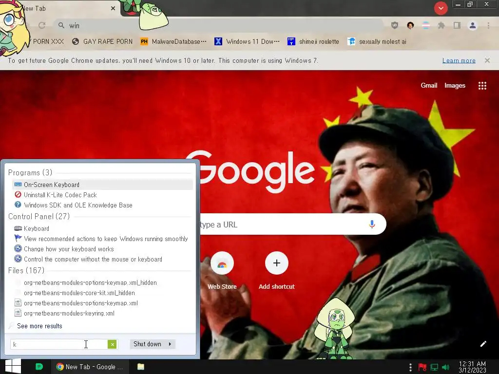This screenshot has height=374, width=499.
Task: Open the Action Center red flag icon
Action: [422, 367]
